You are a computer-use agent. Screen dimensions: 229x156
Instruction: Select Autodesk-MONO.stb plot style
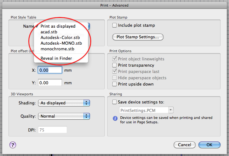[x=61, y=43]
